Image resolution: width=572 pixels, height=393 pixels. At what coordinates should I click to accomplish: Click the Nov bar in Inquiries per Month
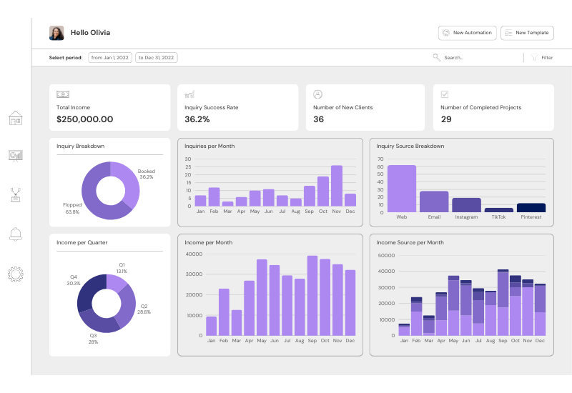336,186
